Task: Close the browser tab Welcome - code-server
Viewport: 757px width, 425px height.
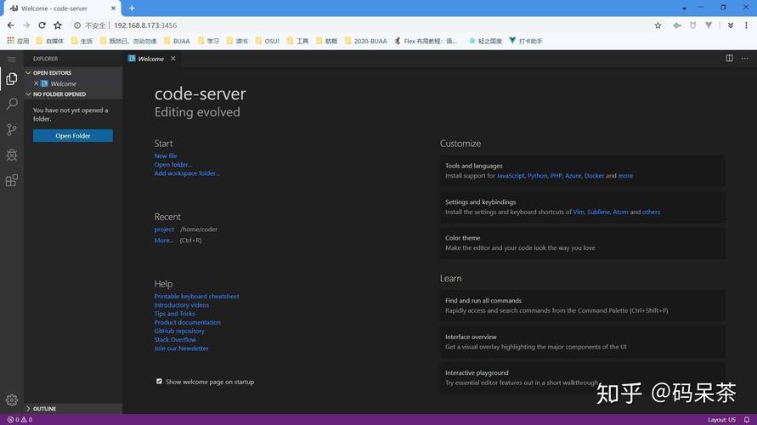Action: click(113, 8)
